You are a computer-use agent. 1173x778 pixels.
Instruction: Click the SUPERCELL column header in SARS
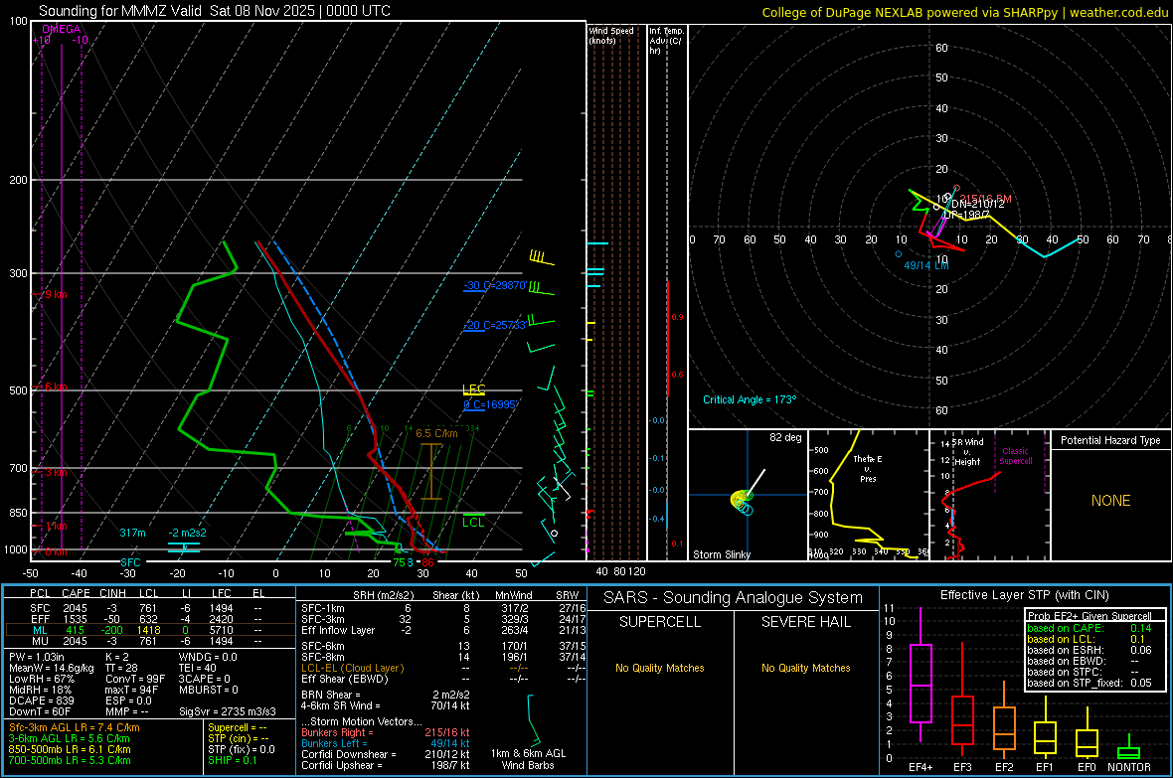click(x=659, y=622)
